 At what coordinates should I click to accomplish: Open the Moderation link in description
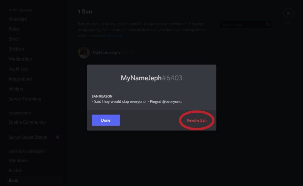[112, 36]
